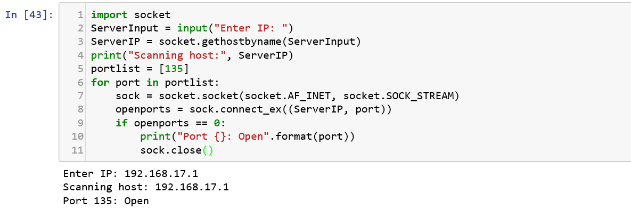Viewport: 631px width, 209px height.
Task: Click the "Enter IP: 192.168.17.1" output line
Action: [131, 174]
